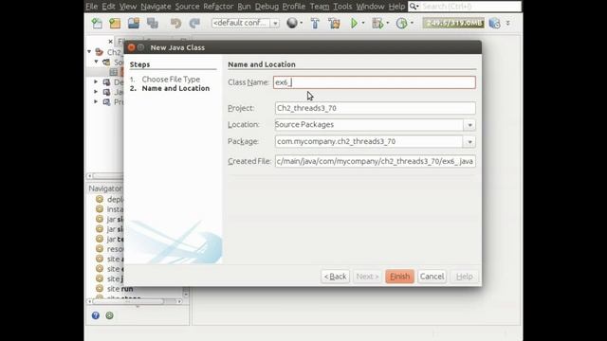Click the Ch2 project node icon
Screen dimensions: 607x341
pos(100,52)
